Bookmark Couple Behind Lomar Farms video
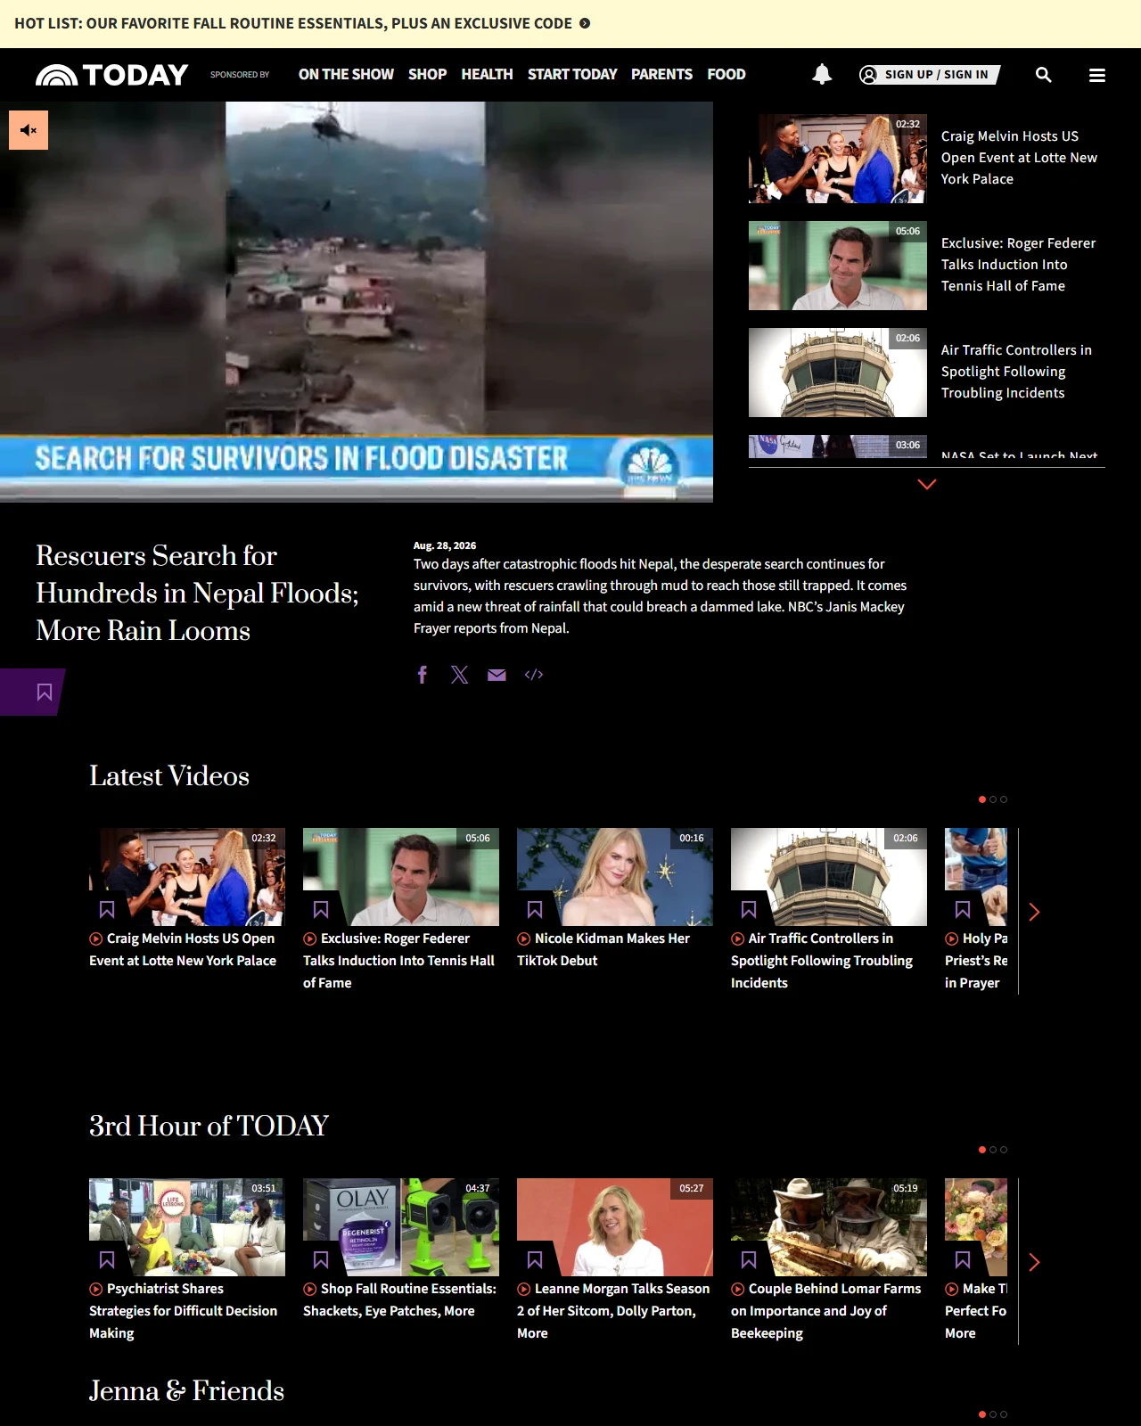The width and height of the screenshot is (1141, 1426). [749, 1260]
